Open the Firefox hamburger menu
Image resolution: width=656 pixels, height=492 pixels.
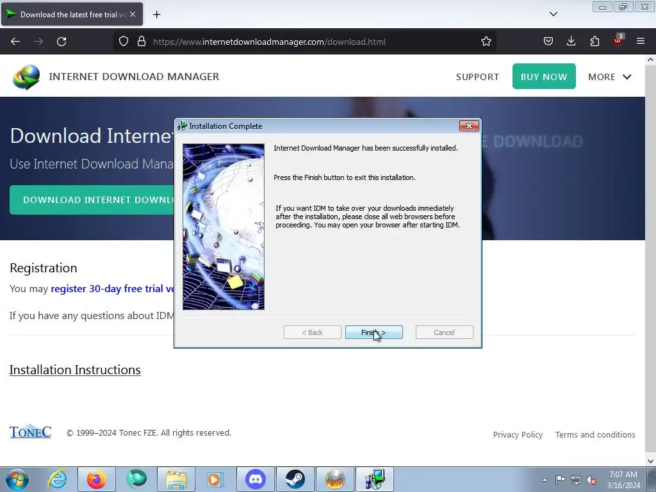(641, 42)
